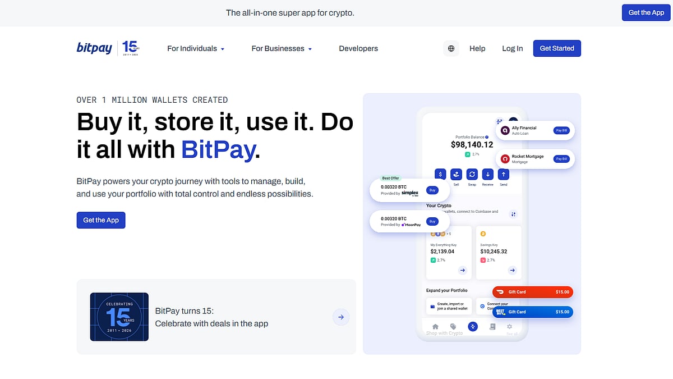Click the center swap icon in bottom bar
Screen dimensions: 673x379
tap(473, 326)
